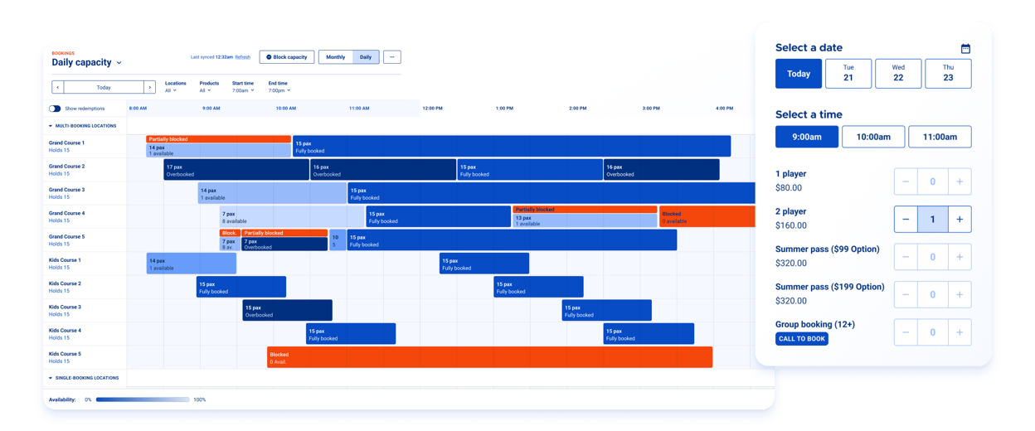
Task: Click Group booking quantity field
Action: 933,332
